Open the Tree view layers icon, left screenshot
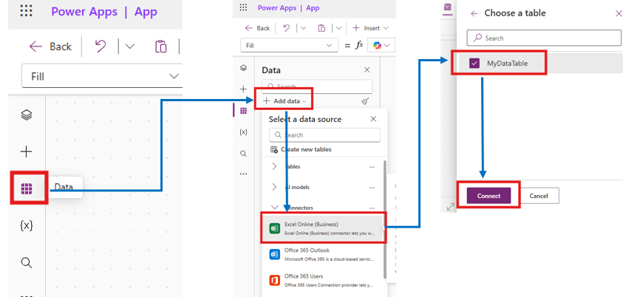This screenshot has height=297, width=623. click(26, 115)
